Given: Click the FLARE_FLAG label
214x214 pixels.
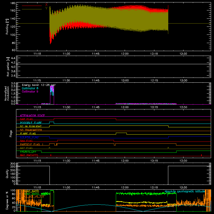Looking at the screenshot, I should pos(28,133).
